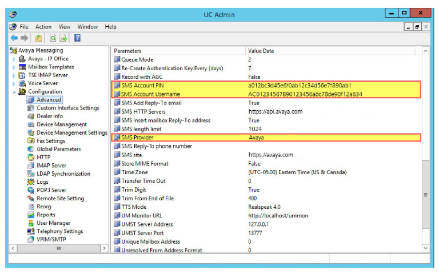Select Device Management Settings tree item
This screenshot has height=274, width=439.
[72, 132]
